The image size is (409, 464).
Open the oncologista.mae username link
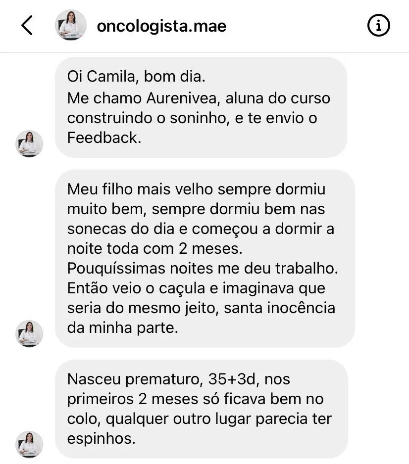coord(161,26)
